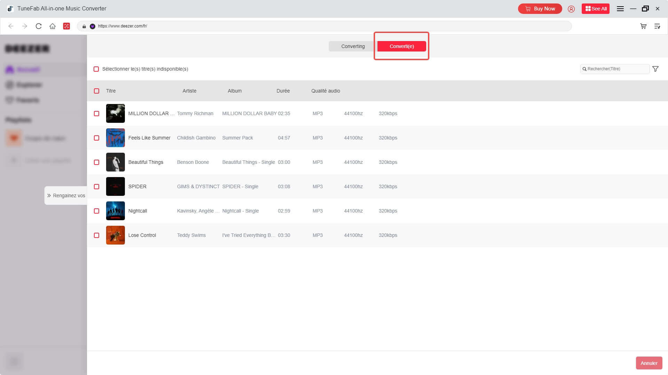The image size is (668, 375).
Task: Reload the Deezer page
Action: (39, 26)
